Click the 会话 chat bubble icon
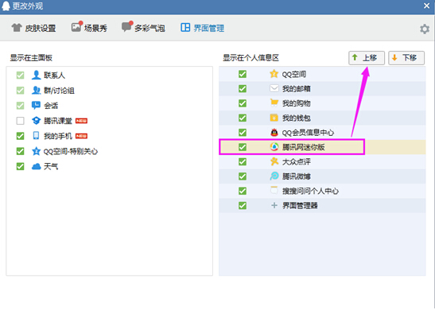Screen dimensions: 435x310 click(x=36, y=105)
